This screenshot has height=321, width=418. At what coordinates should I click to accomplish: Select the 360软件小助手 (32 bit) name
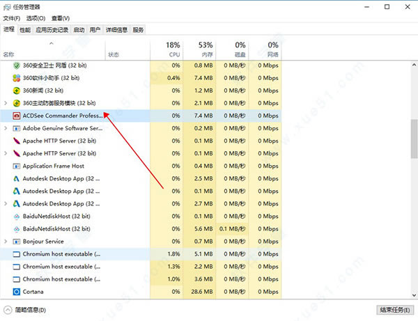[51, 78]
